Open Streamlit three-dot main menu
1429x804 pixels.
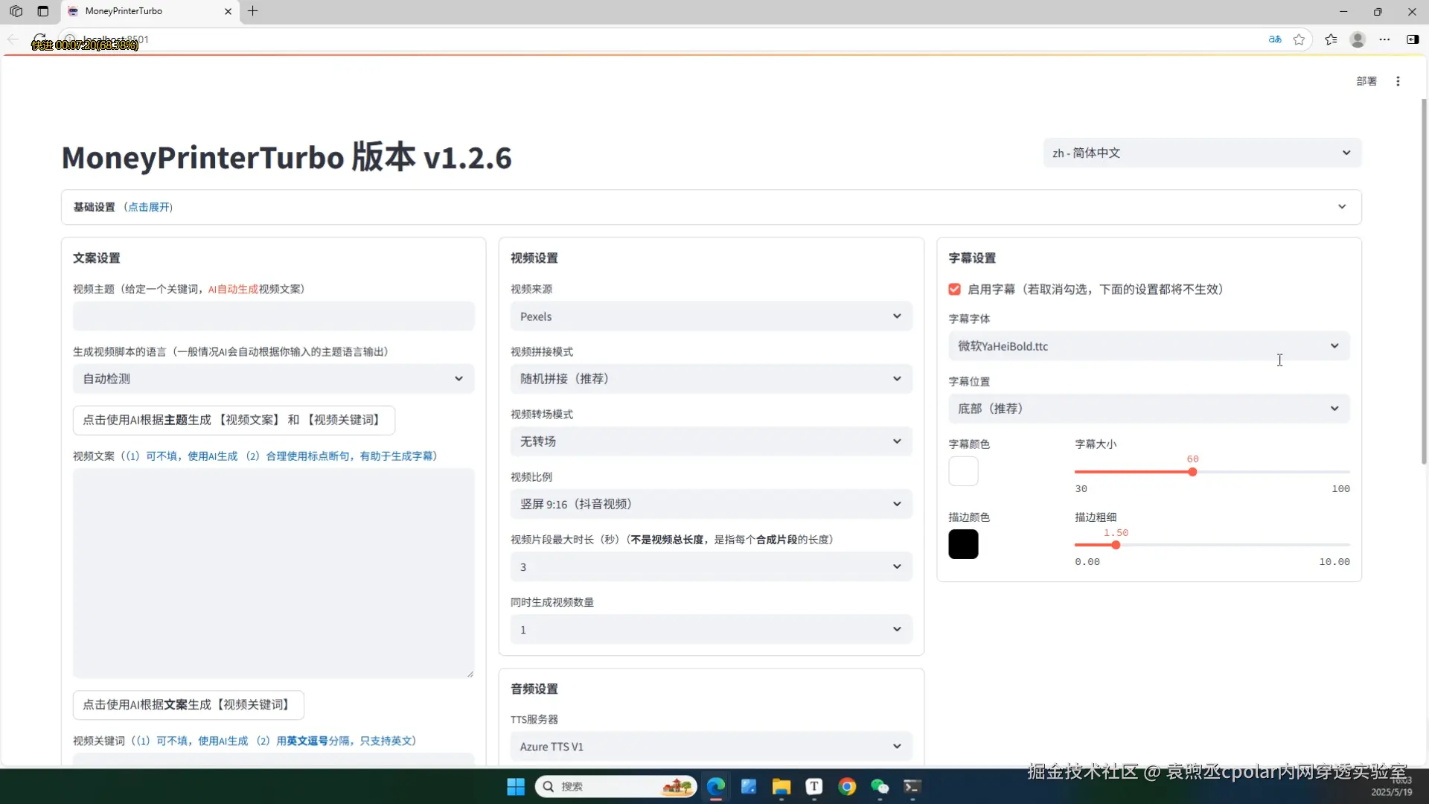[x=1398, y=81]
